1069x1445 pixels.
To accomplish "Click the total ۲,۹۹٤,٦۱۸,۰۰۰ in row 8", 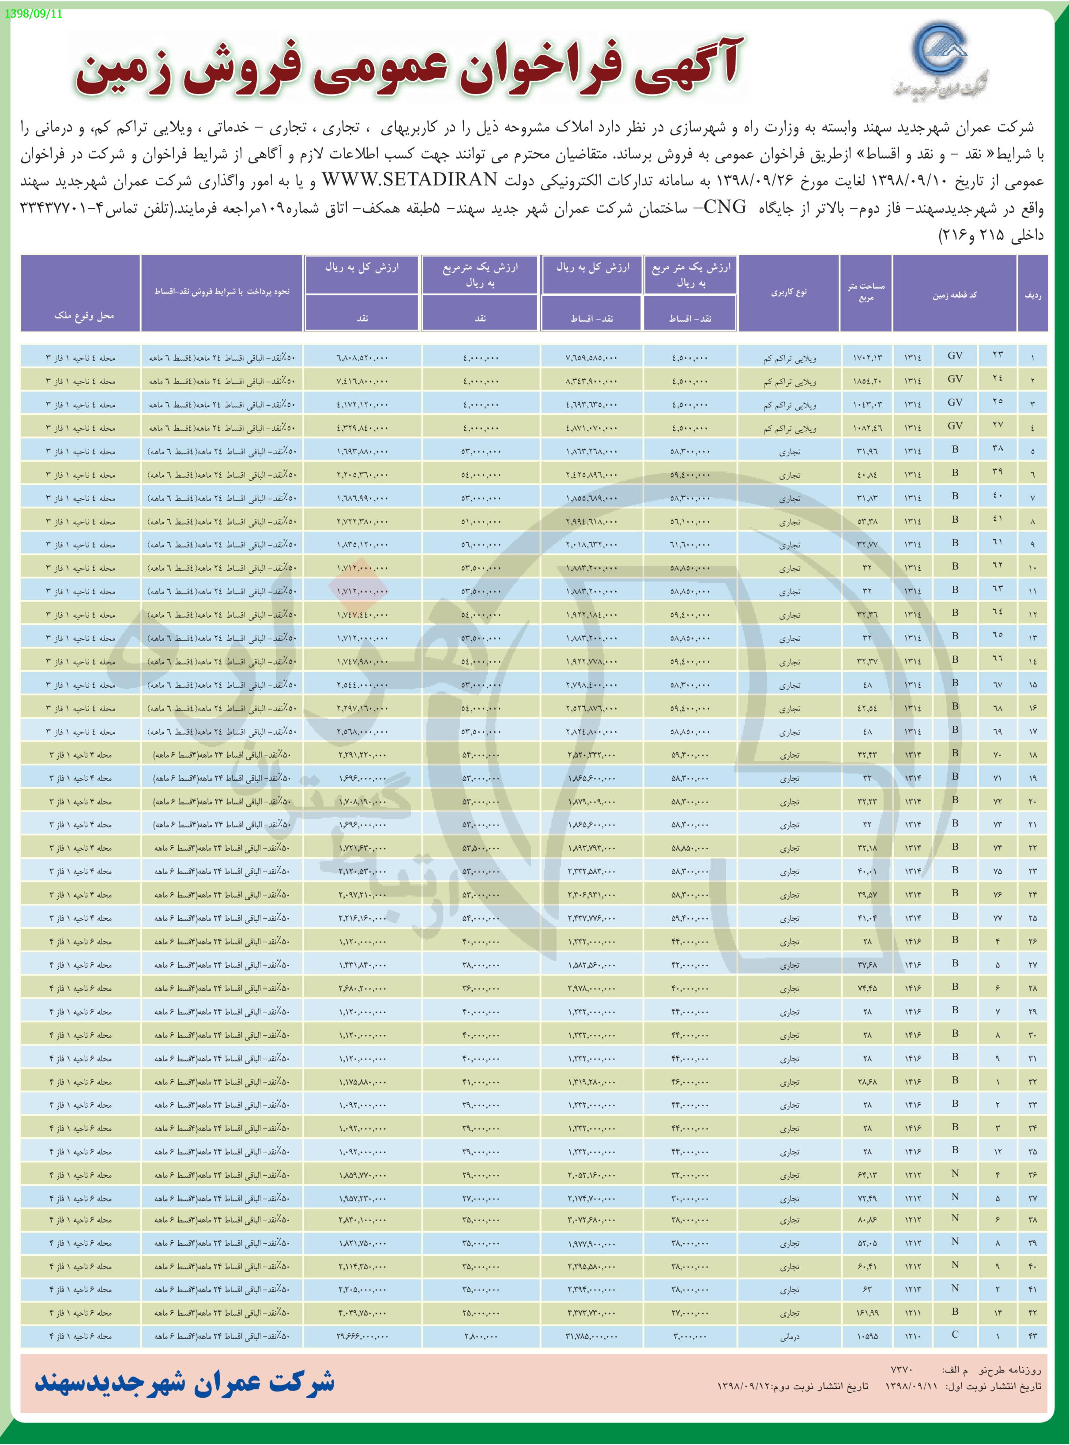I will [591, 521].
